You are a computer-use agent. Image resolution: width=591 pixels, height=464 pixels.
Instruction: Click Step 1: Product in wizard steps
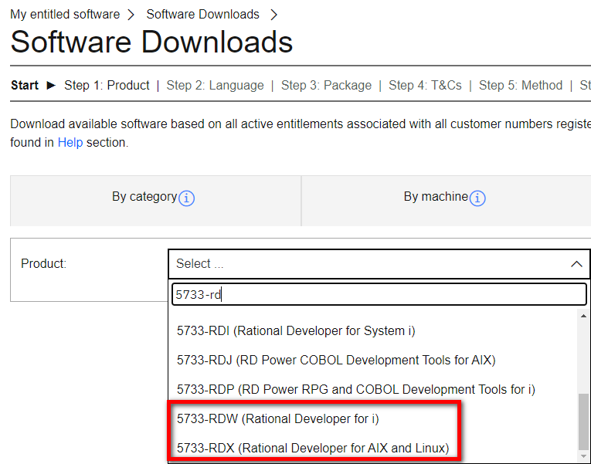point(107,85)
